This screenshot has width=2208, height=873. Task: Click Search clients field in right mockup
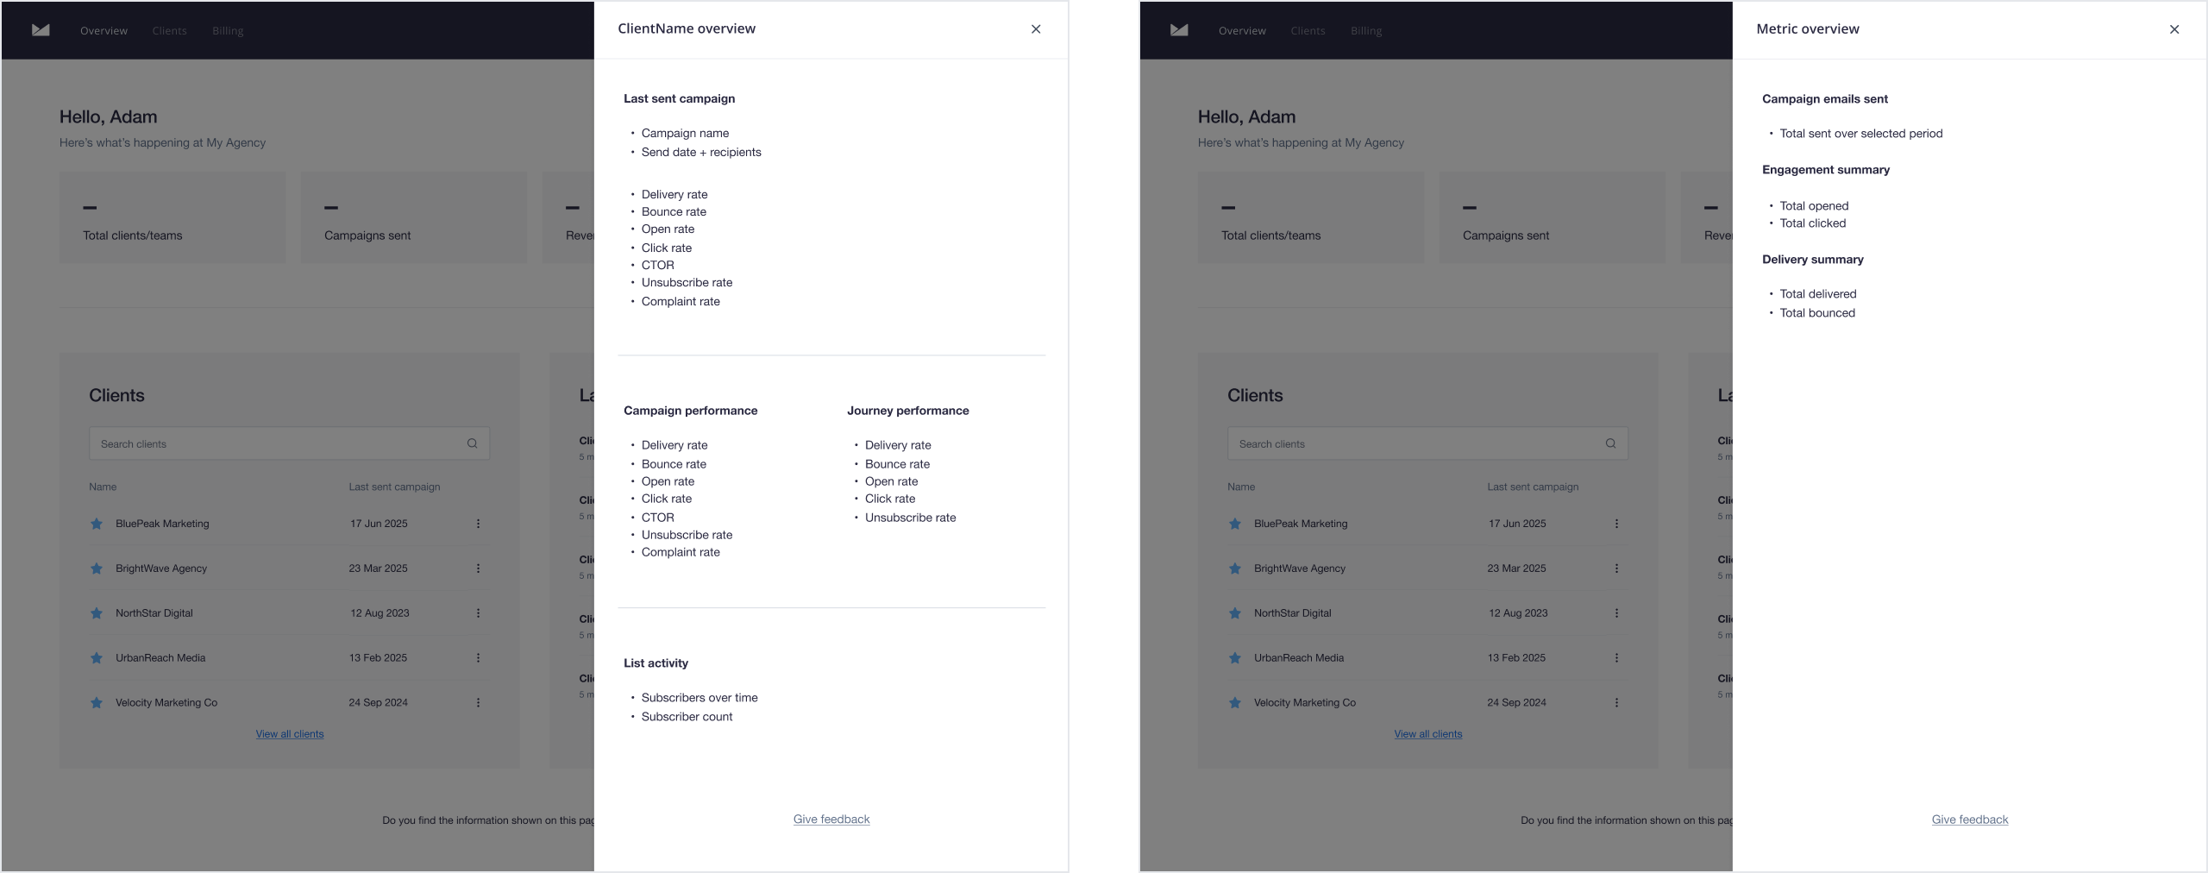click(x=1427, y=443)
